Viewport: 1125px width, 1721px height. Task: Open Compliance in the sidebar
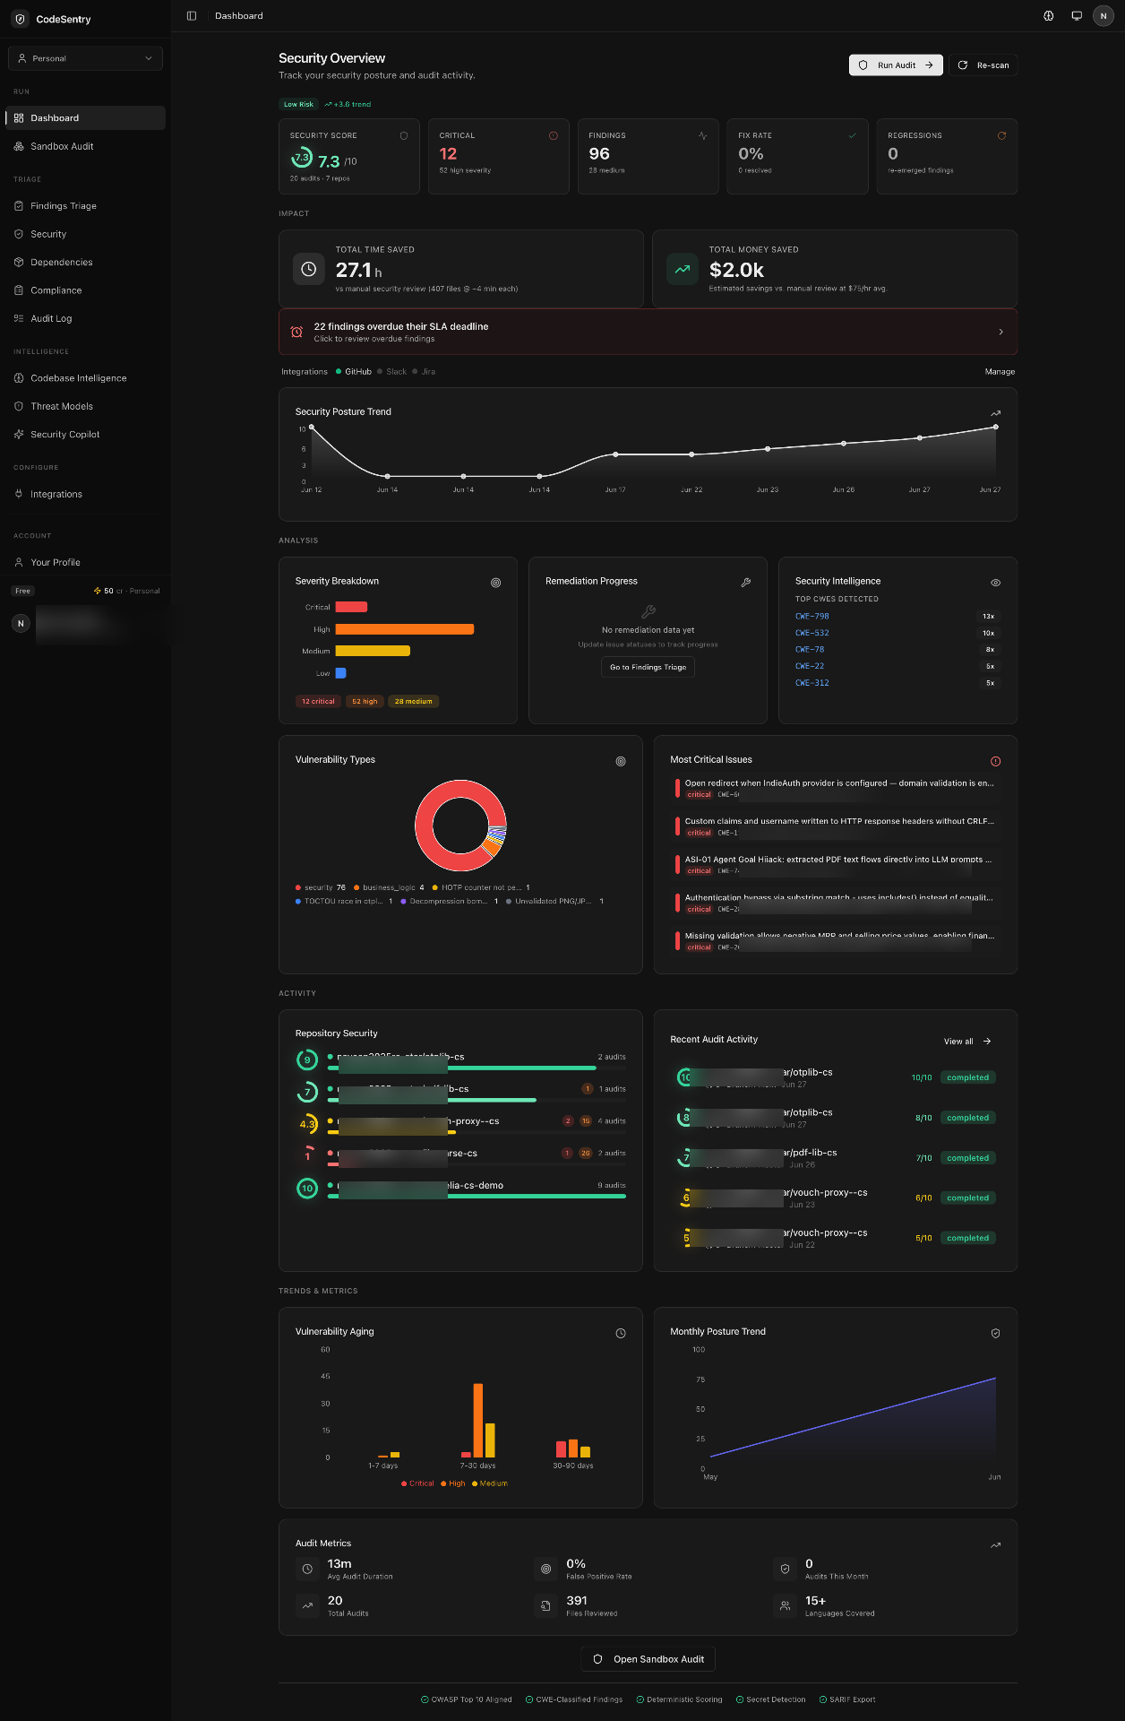pos(85,290)
